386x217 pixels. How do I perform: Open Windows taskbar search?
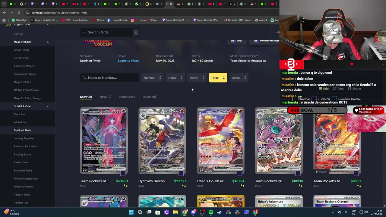coord(140,212)
